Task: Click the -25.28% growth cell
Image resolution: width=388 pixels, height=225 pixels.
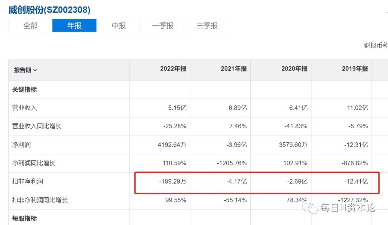Action: pos(175,126)
